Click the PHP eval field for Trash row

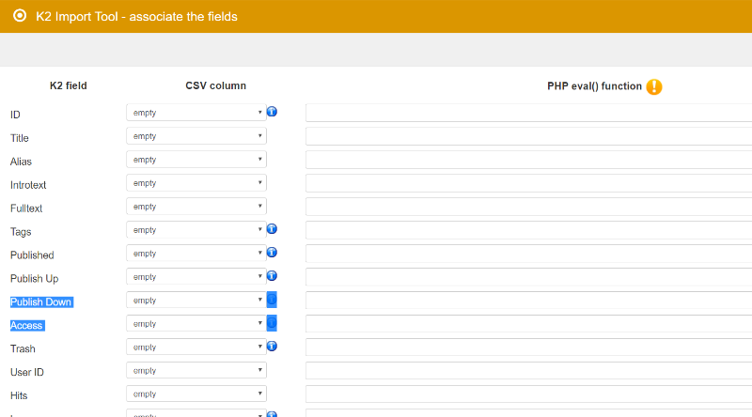point(528,347)
